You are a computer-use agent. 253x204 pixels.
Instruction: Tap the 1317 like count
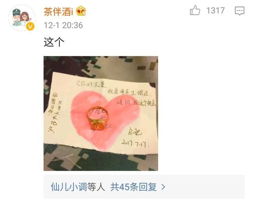215,11
